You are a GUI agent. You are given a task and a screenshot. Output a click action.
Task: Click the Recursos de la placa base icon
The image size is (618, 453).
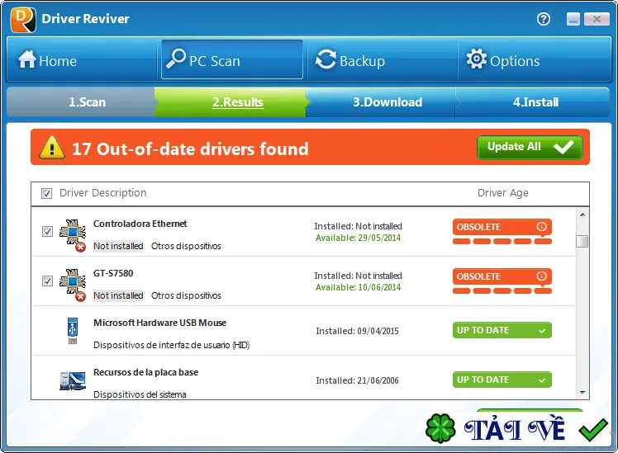coord(73,380)
